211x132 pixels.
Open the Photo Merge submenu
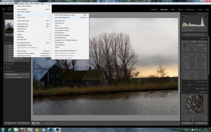(32, 17)
